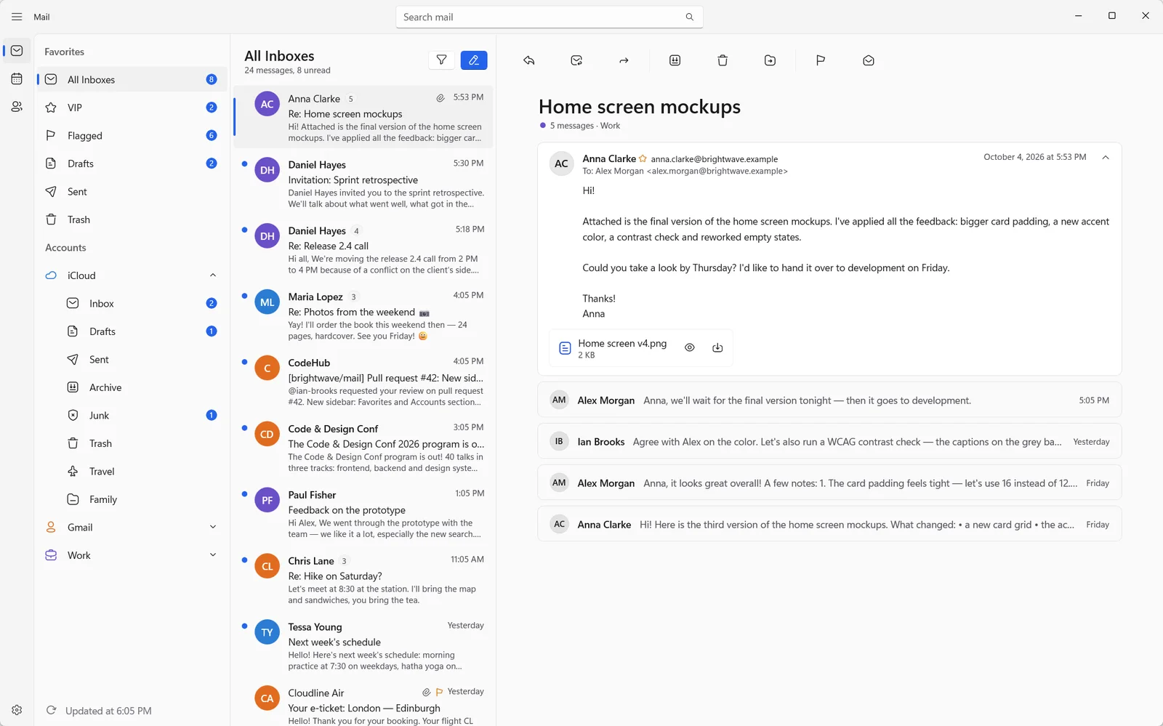1163x726 pixels.
Task: Open Paul Fisher's Feedback on the prototype
Action: coord(363,514)
